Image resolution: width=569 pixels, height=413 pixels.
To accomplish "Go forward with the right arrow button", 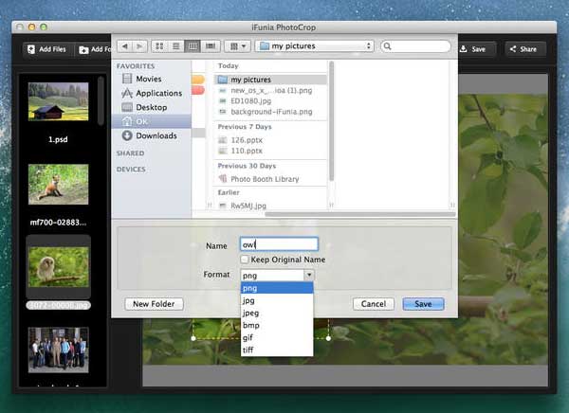I will point(139,46).
